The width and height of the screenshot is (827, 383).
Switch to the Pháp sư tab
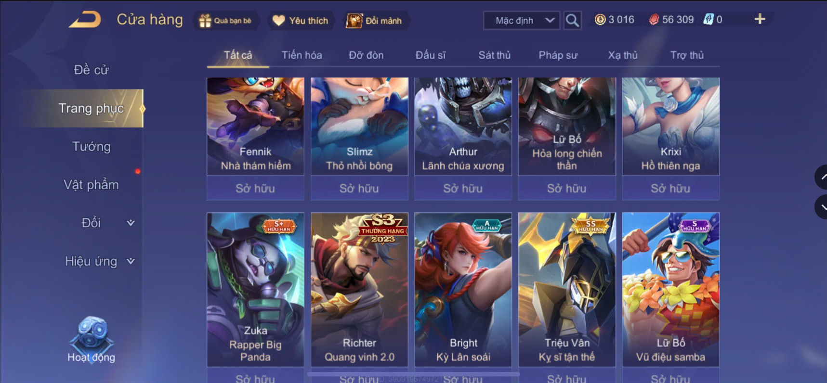pyautogui.click(x=558, y=55)
